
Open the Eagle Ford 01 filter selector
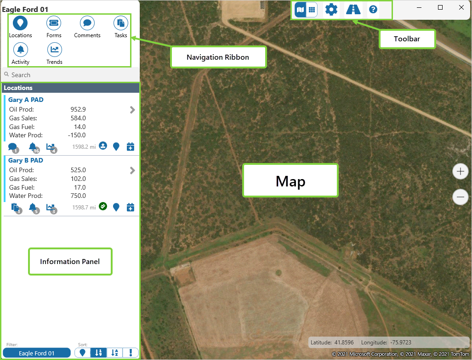coord(37,353)
